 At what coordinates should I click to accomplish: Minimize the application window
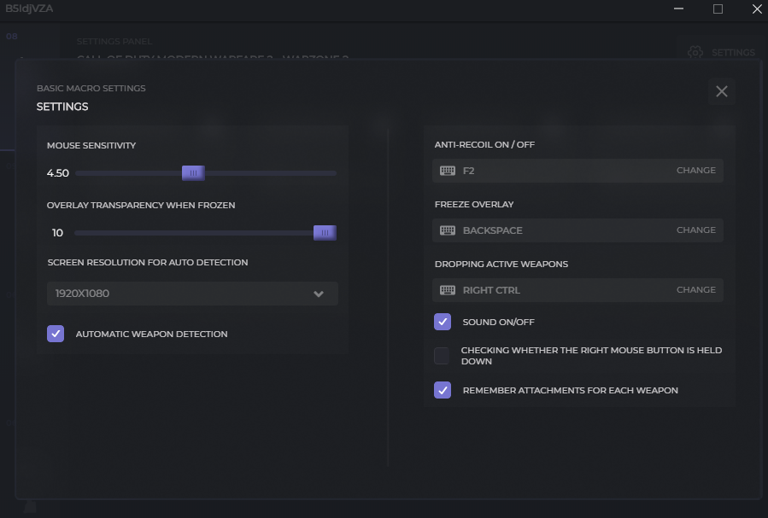[679, 9]
